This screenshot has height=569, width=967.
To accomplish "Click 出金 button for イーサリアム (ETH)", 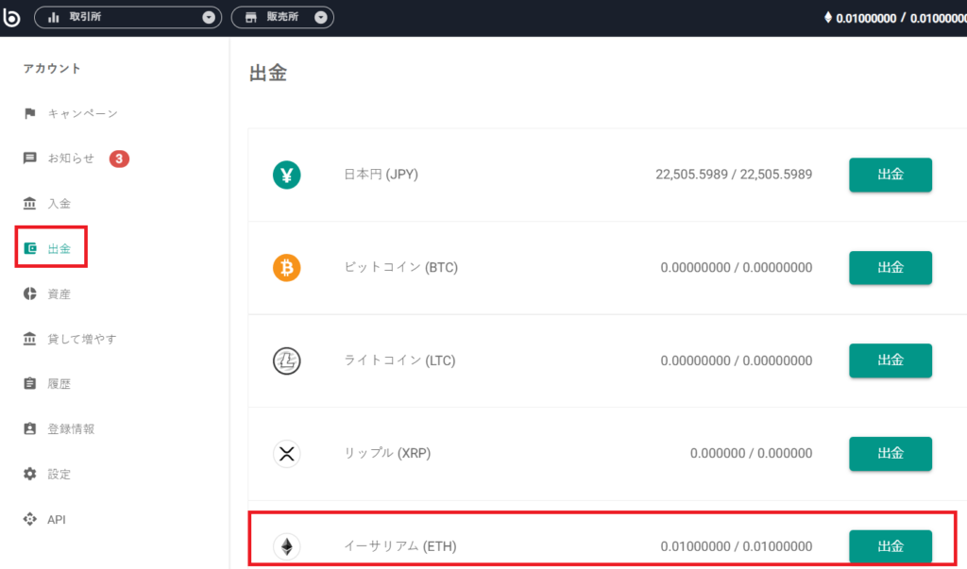I will (x=891, y=546).
